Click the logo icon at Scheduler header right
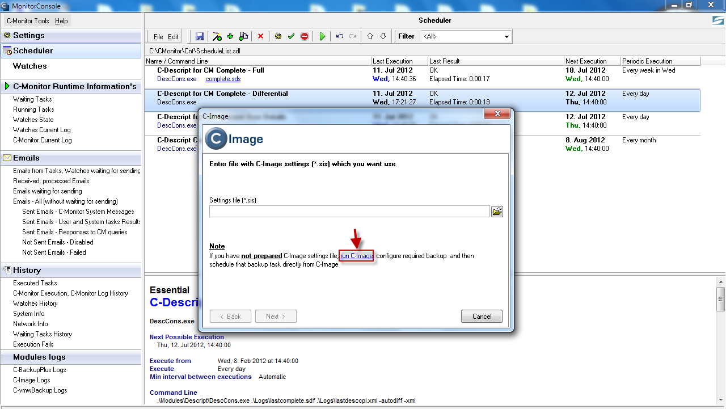 [x=717, y=20]
